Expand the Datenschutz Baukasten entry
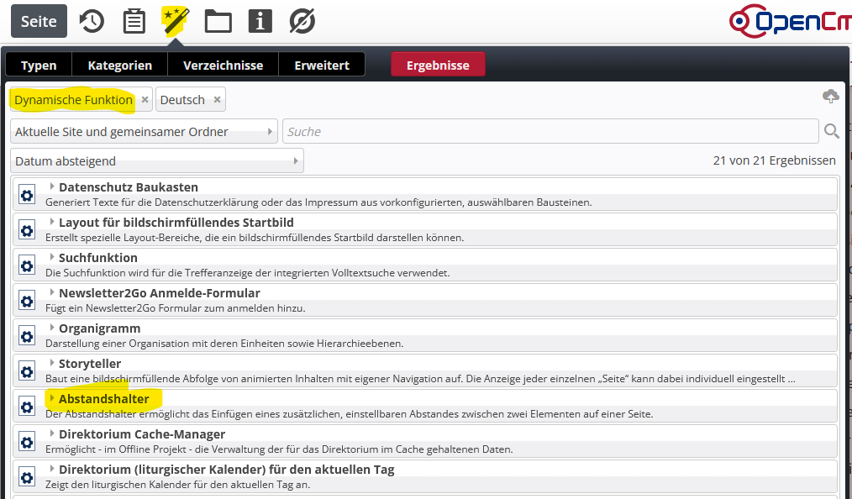 [x=51, y=186]
